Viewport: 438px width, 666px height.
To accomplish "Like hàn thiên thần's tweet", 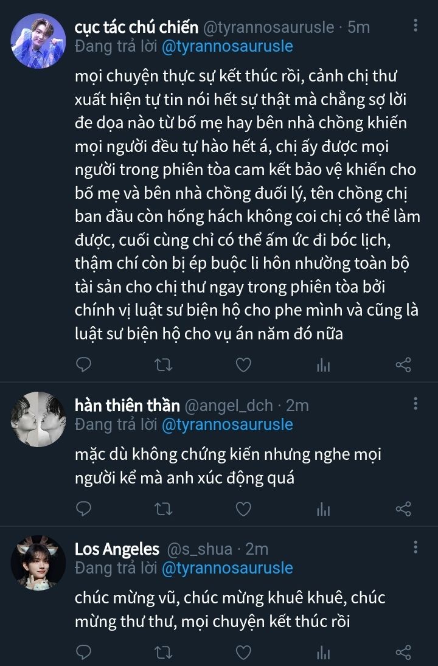I will pos(243,508).
